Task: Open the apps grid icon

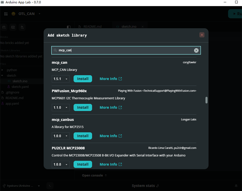Action: tap(6, 14)
